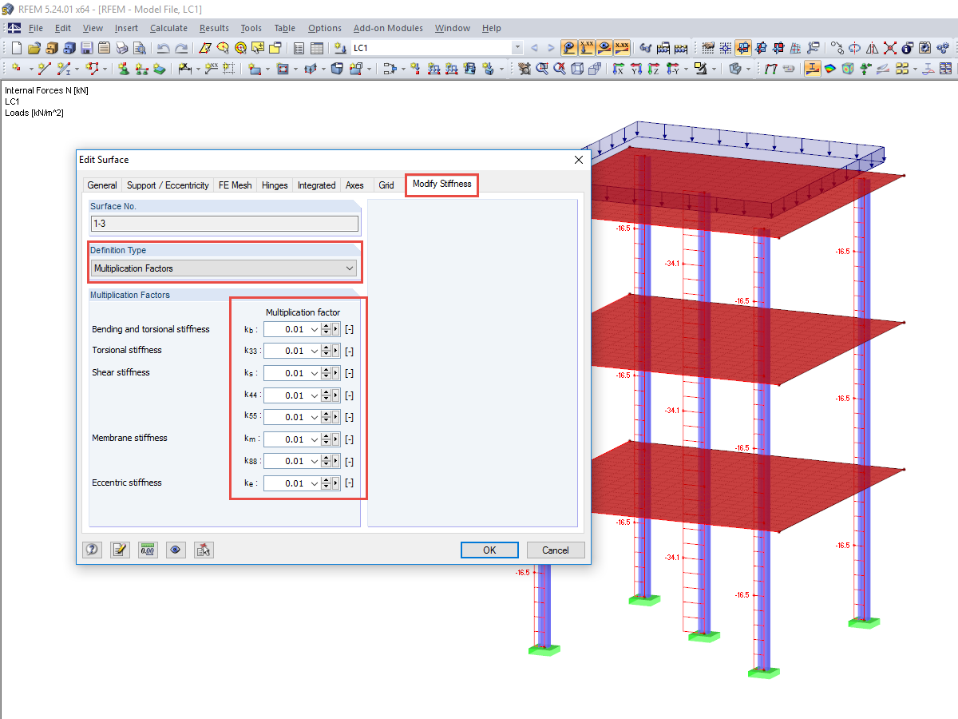The image size is (958, 719).
Task: Click the isometric wireframe cube view icon
Action: point(576,69)
